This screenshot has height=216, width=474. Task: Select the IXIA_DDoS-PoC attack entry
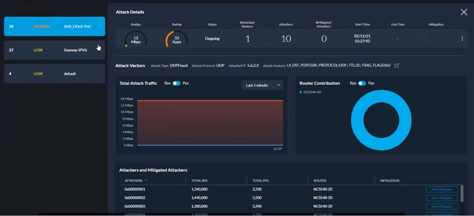[54, 26]
